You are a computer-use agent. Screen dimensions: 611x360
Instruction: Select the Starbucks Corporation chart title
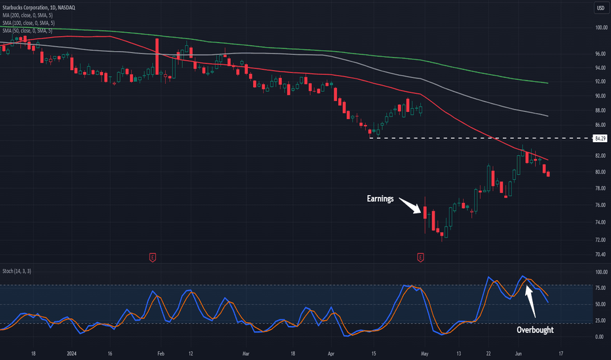[x=39, y=7]
